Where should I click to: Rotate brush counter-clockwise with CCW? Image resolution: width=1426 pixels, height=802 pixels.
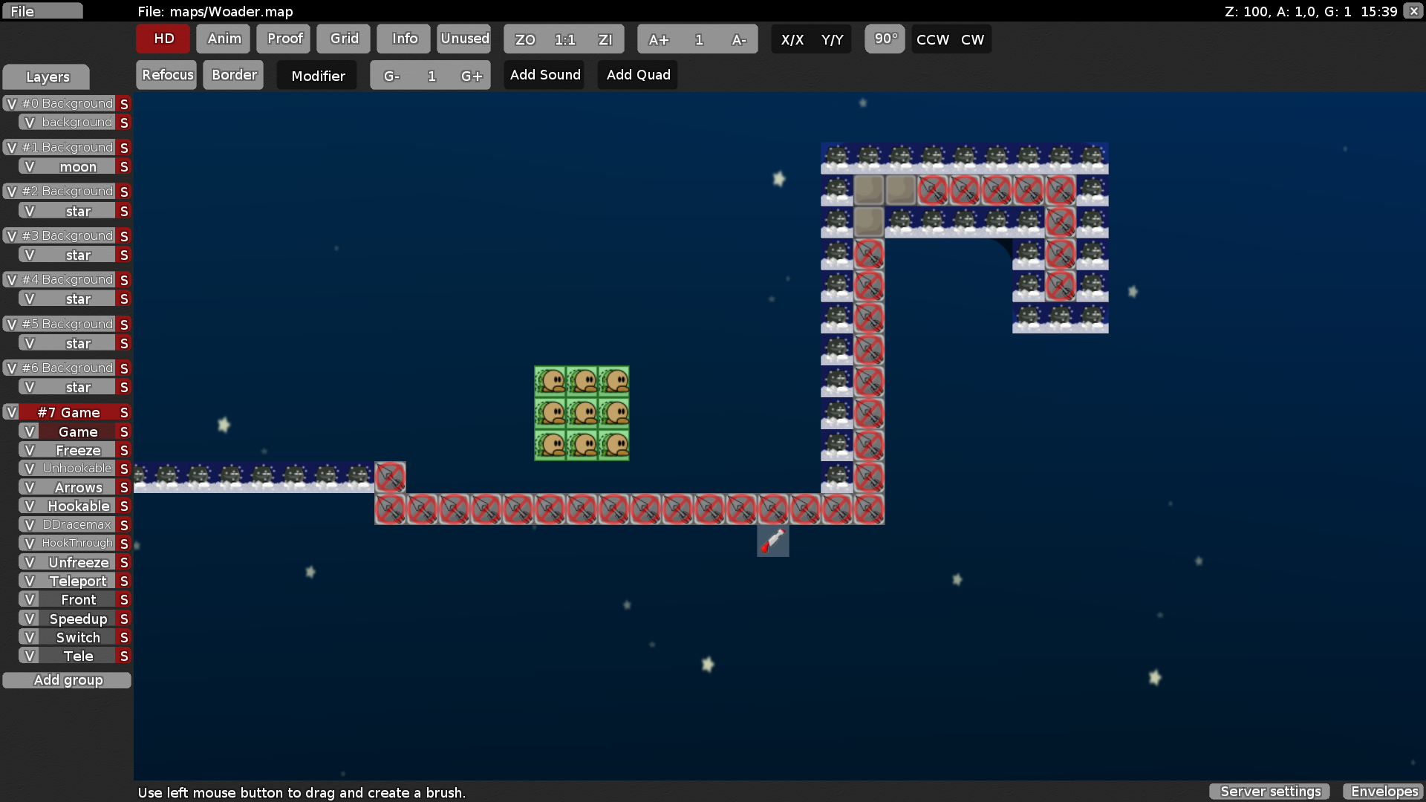coord(932,39)
